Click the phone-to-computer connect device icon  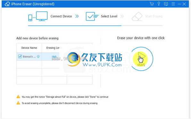pyautogui.click(x=38, y=16)
